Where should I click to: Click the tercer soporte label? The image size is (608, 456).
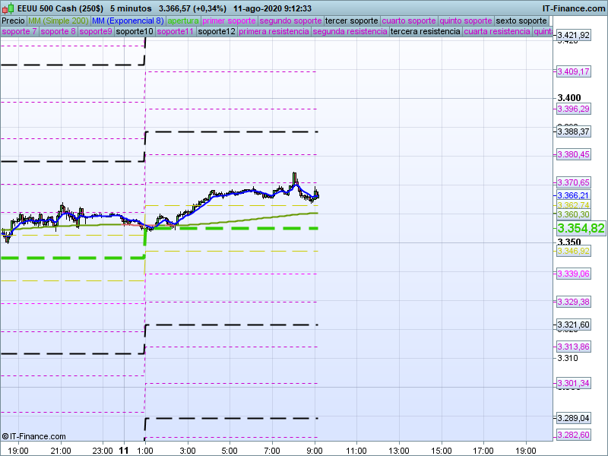click(351, 21)
